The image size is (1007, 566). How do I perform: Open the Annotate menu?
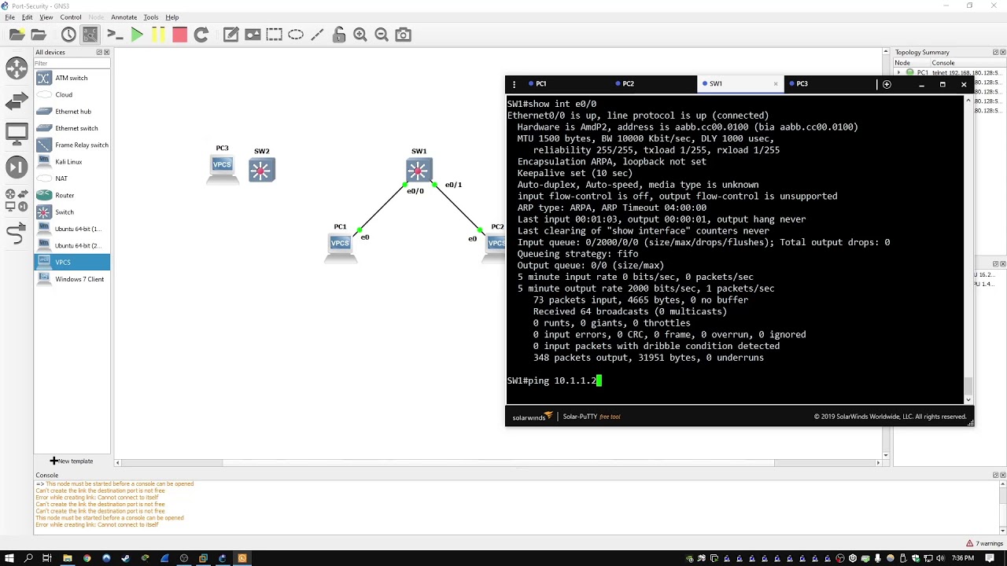tap(124, 17)
